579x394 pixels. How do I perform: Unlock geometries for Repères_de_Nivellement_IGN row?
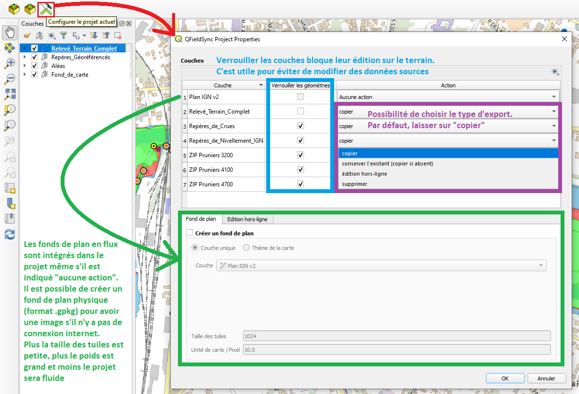click(301, 140)
